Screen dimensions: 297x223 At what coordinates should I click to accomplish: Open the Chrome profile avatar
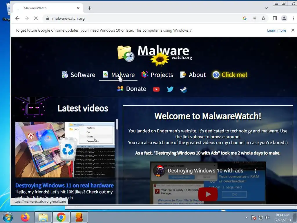click(x=284, y=18)
